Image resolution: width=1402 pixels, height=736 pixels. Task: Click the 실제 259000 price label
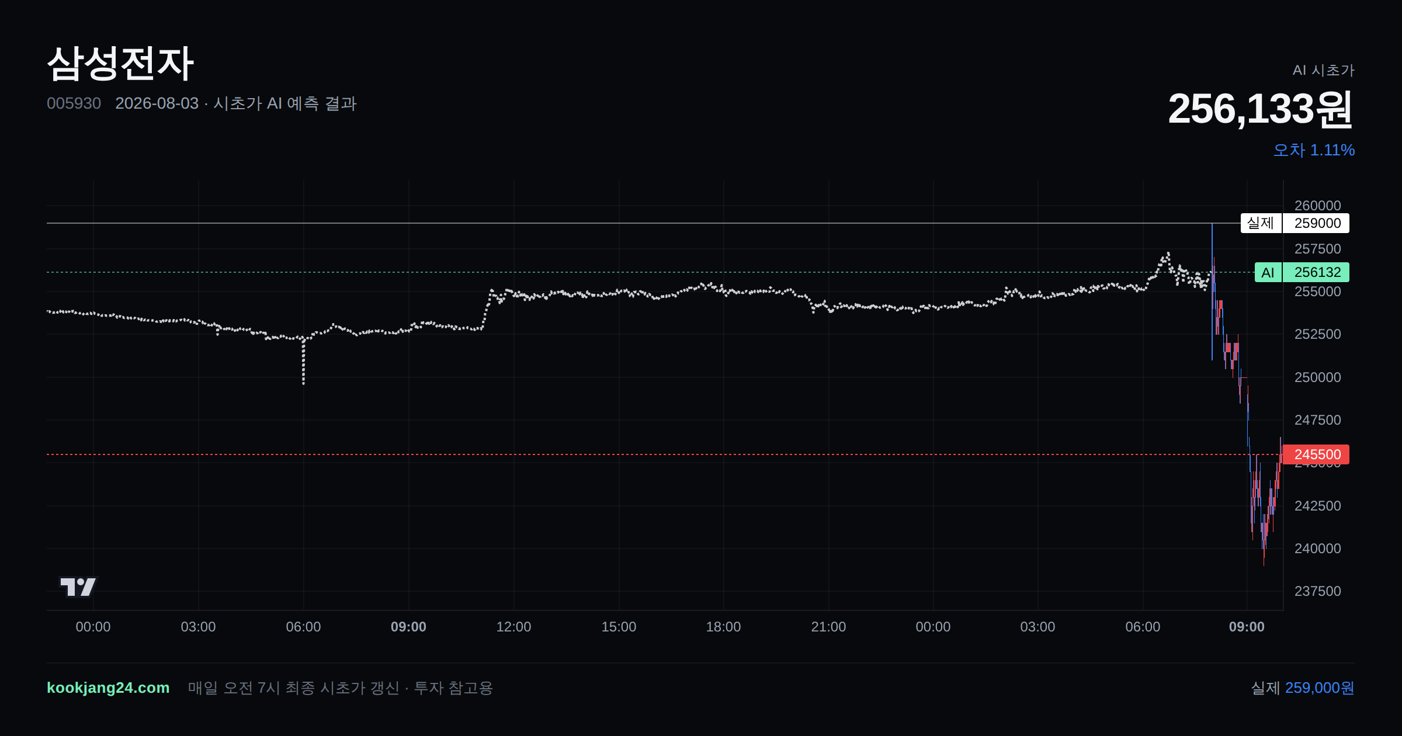point(1295,223)
